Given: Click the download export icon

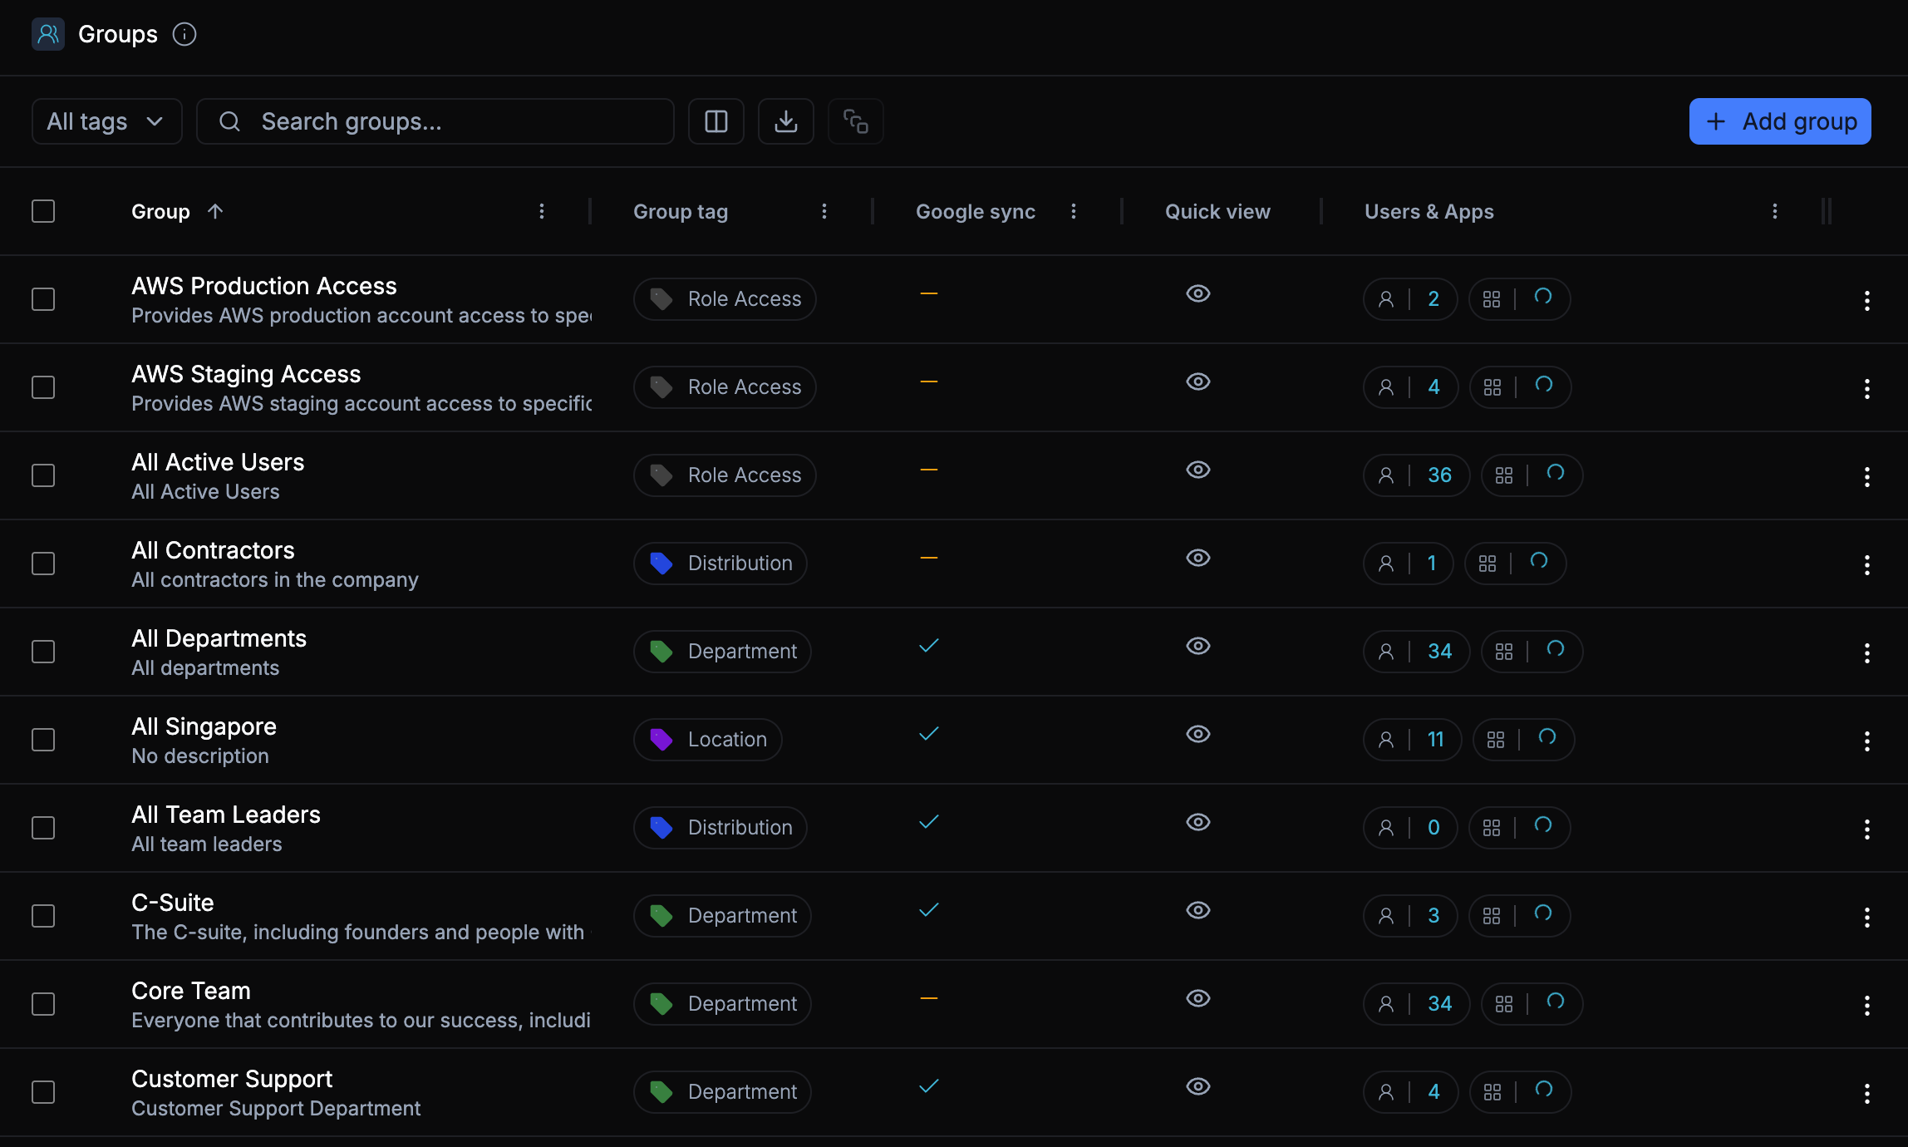Looking at the screenshot, I should [x=785, y=121].
